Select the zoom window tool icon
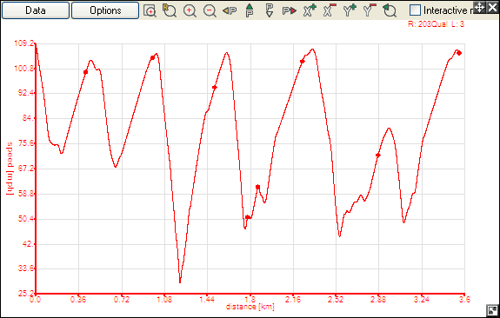500x318 pixels. coord(150,10)
